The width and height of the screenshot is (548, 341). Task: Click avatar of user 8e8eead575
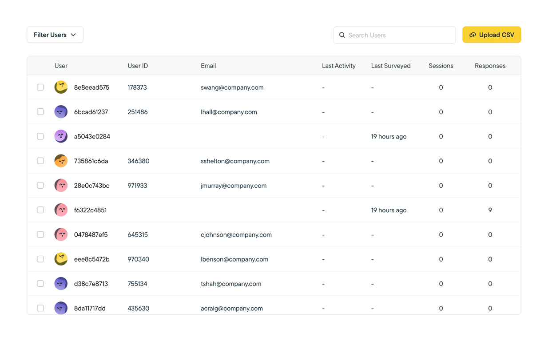point(61,87)
